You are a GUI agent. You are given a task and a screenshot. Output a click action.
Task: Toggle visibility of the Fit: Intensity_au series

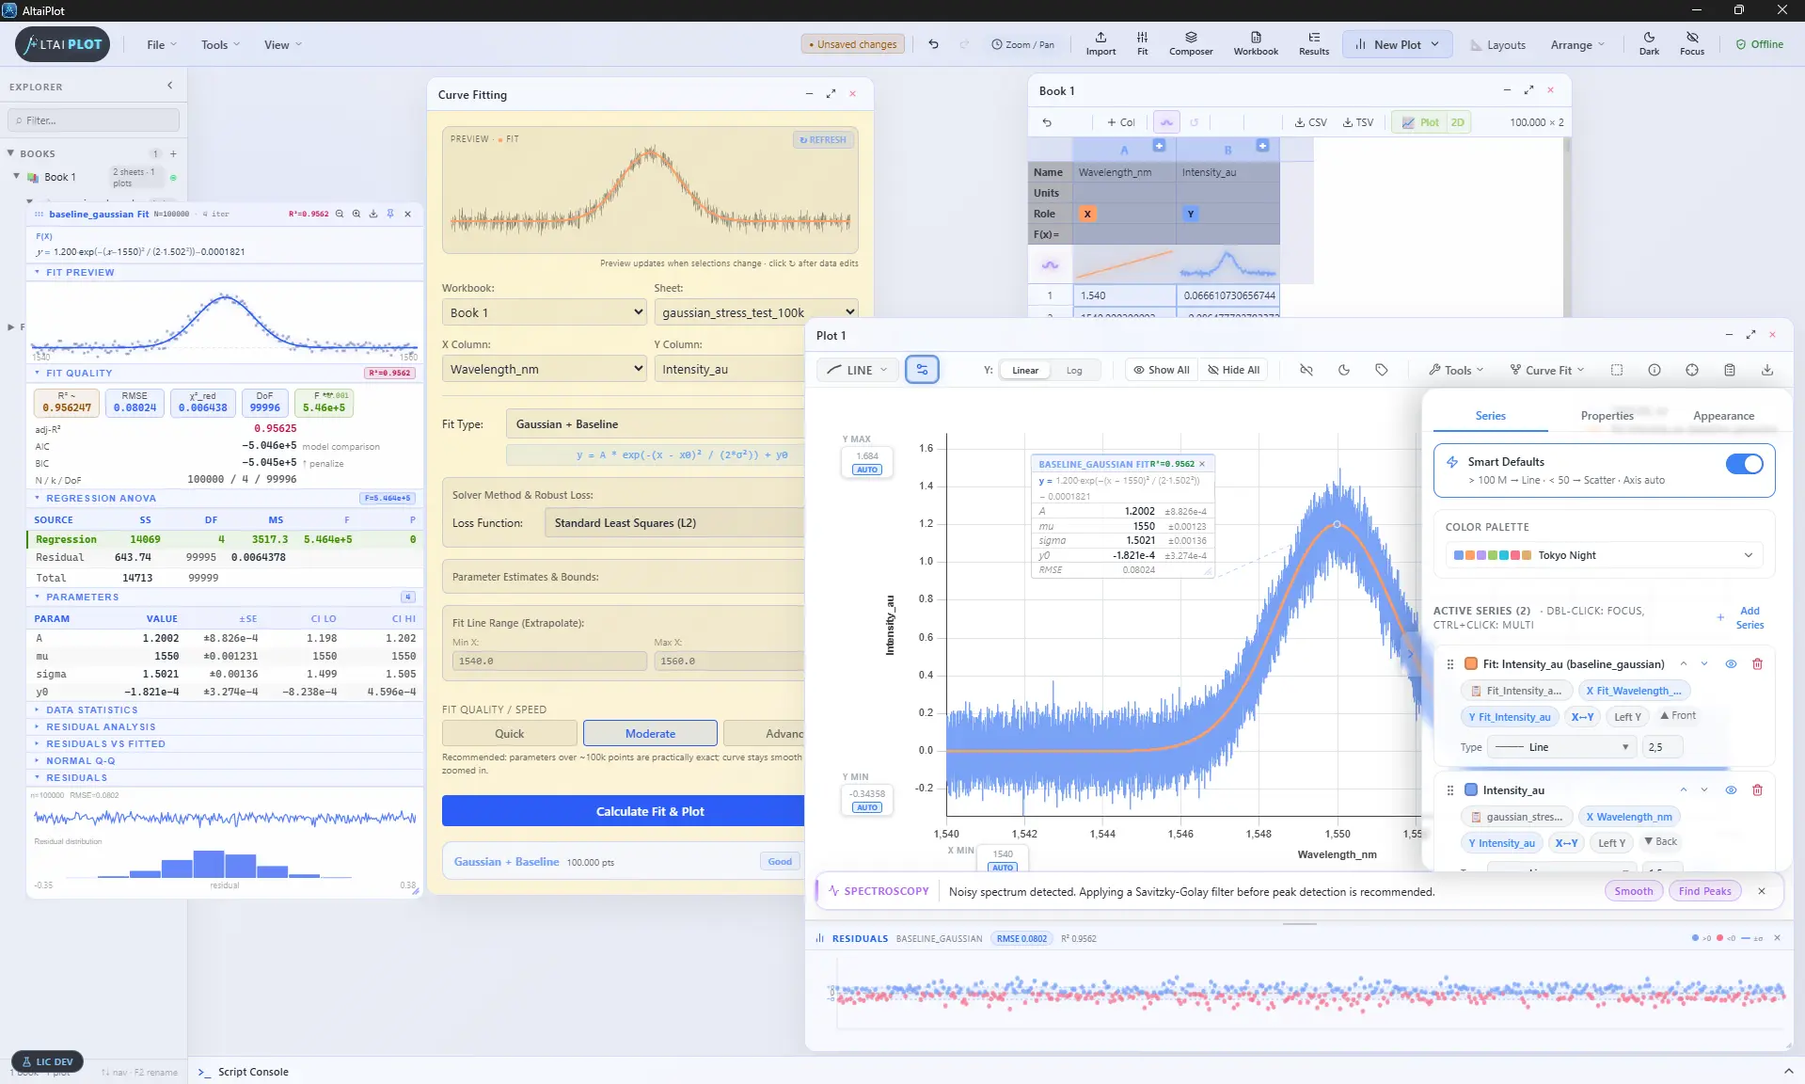click(1731, 664)
